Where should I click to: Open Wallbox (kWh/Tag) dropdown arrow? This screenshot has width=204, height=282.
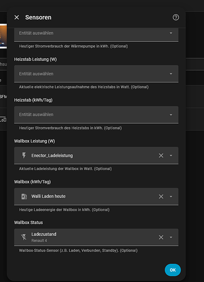coord(171,196)
